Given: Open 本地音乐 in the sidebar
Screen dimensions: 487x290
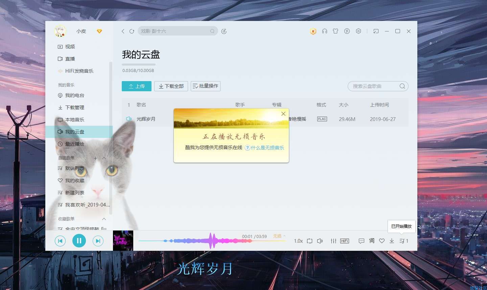Looking at the screenshot, I should click(75, 120).
